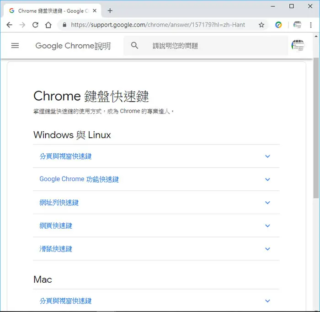Click the forward navigation arrow
Viewport: 320px width, 312px height.
[x=22, y=25]
